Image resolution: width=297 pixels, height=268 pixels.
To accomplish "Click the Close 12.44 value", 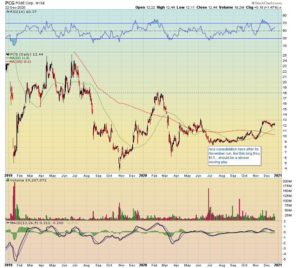I will [x=207, y=7].
